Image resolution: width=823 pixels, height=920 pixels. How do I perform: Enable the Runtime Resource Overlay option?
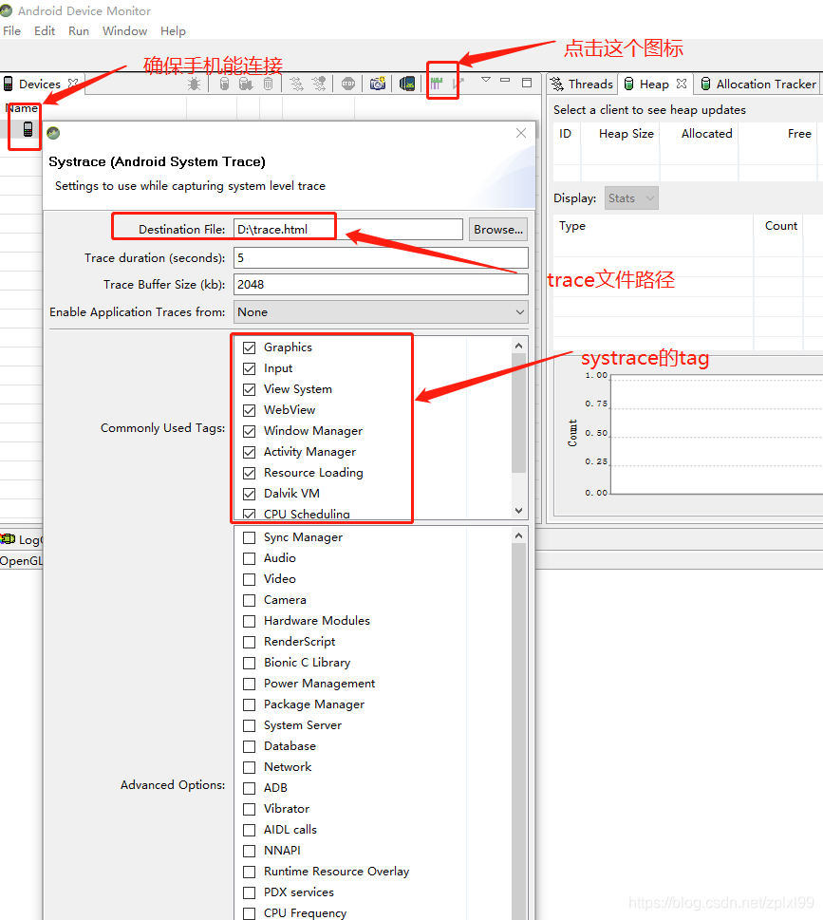tap(250, 872)
